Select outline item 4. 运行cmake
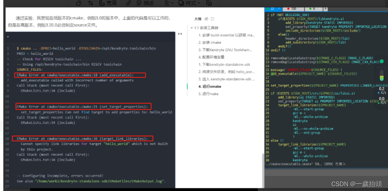The width and height of the screenshot is (388, 191). 210,87
